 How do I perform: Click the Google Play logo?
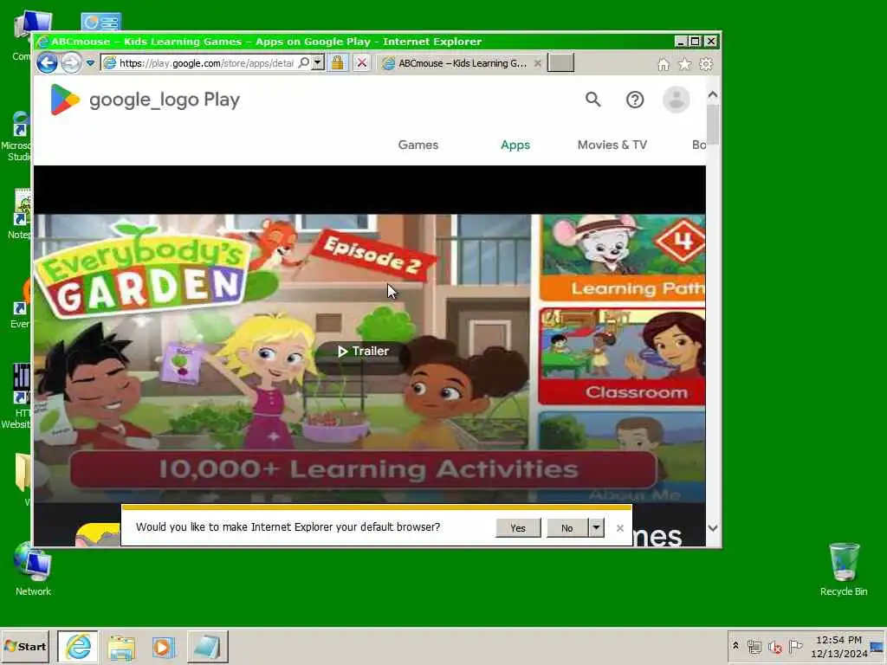145,100
